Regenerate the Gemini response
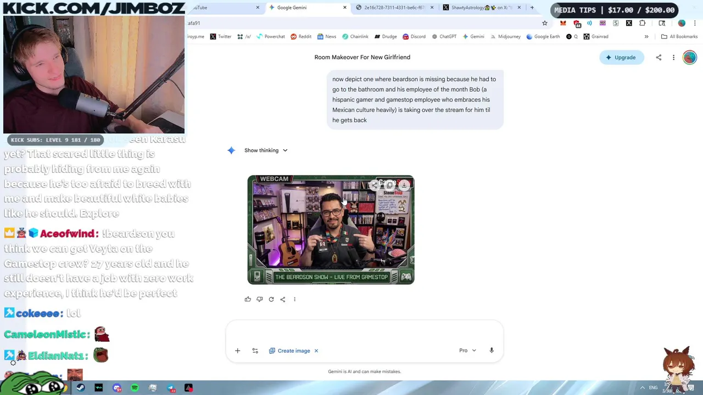 click(x=271, y=299)
